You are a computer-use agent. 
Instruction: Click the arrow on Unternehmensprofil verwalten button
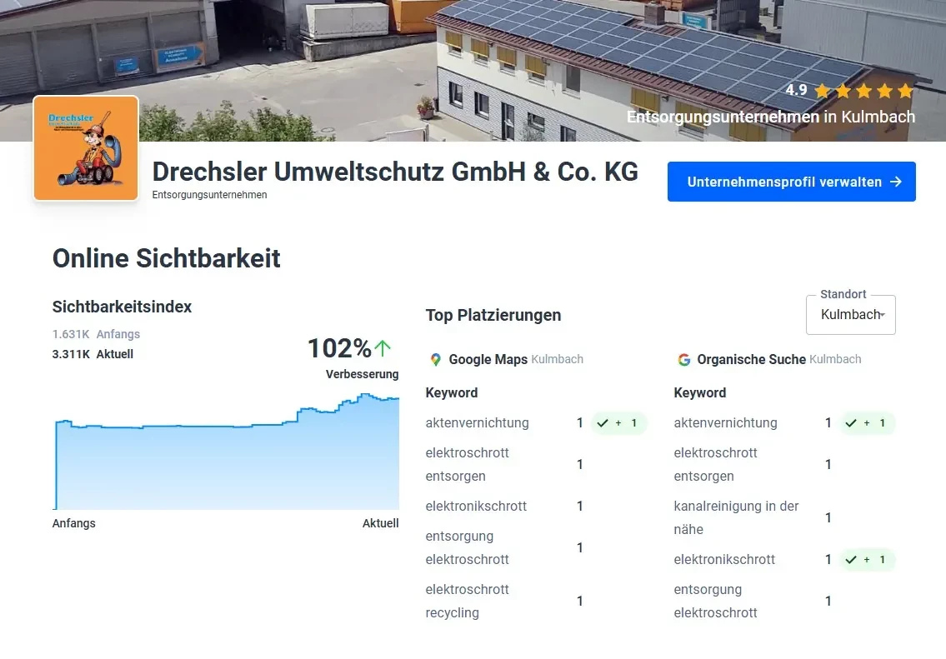[x=896, y=182]
